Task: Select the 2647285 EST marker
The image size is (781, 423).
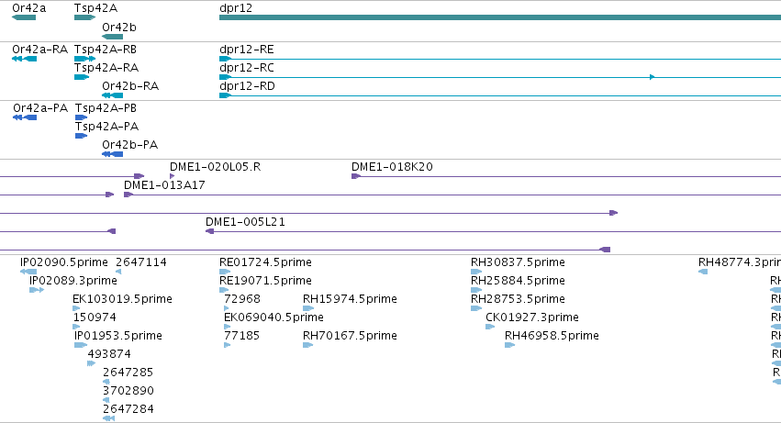Action: point(106,382)
